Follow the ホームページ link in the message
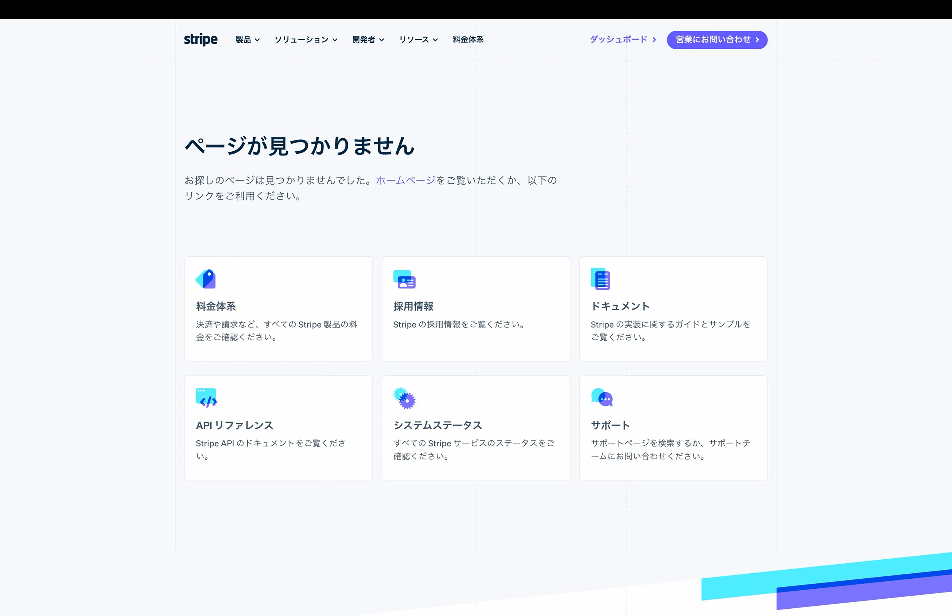 tap(406, 181)
